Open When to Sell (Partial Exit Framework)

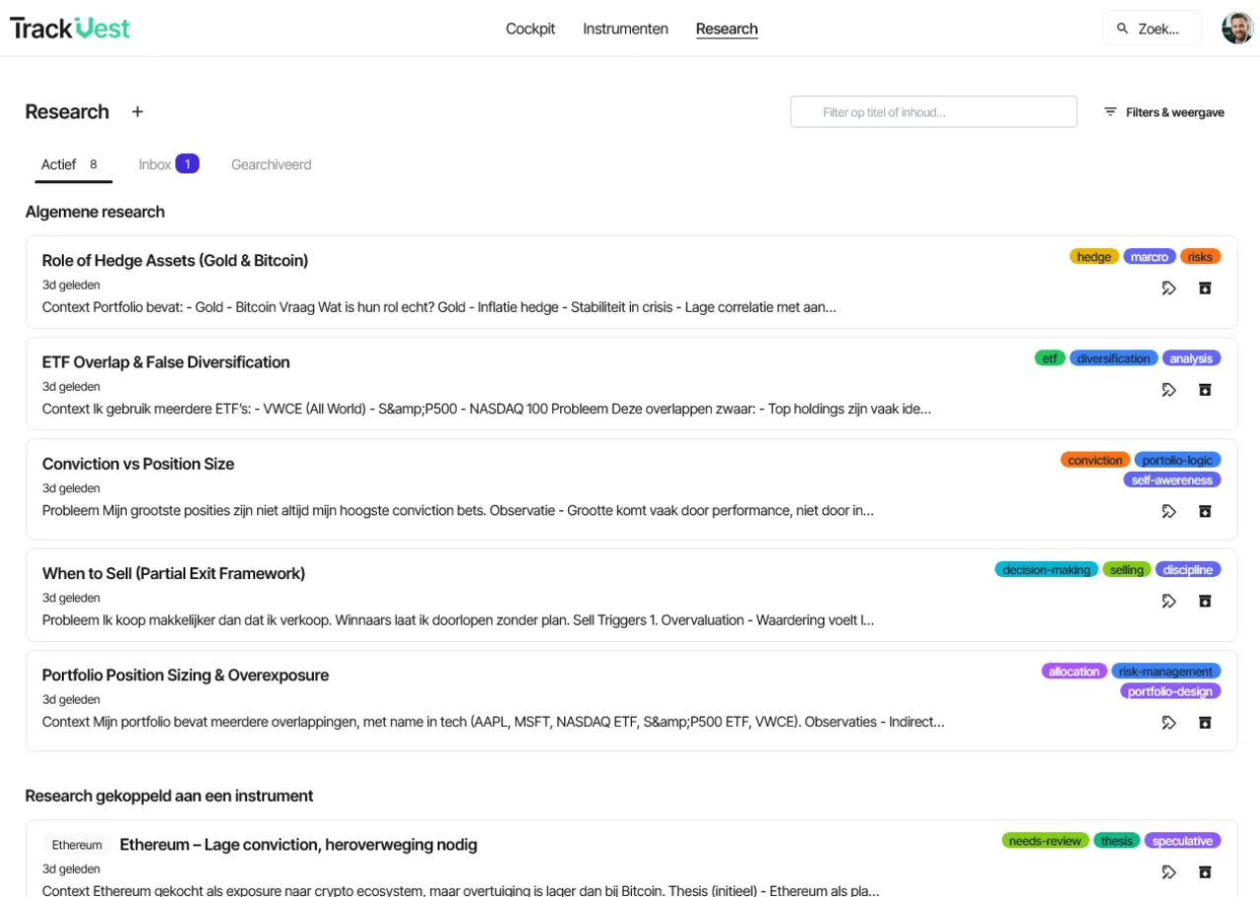click(173, 573)
